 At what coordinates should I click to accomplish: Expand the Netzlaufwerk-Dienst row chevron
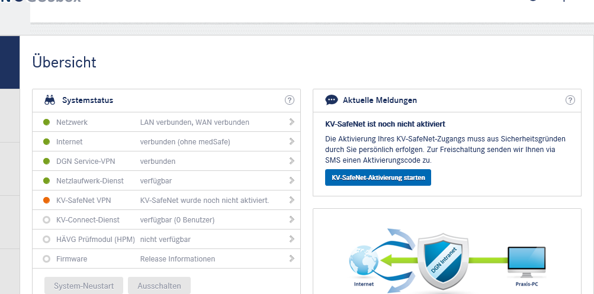[291, 180]
